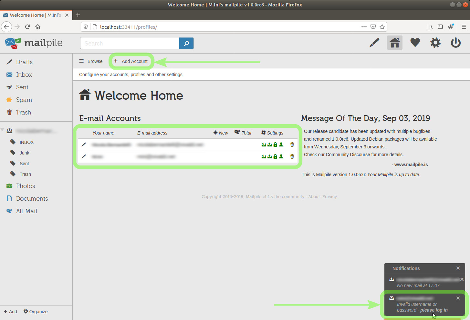
Task: Click the magnifier search button
Action: (186, 43)
